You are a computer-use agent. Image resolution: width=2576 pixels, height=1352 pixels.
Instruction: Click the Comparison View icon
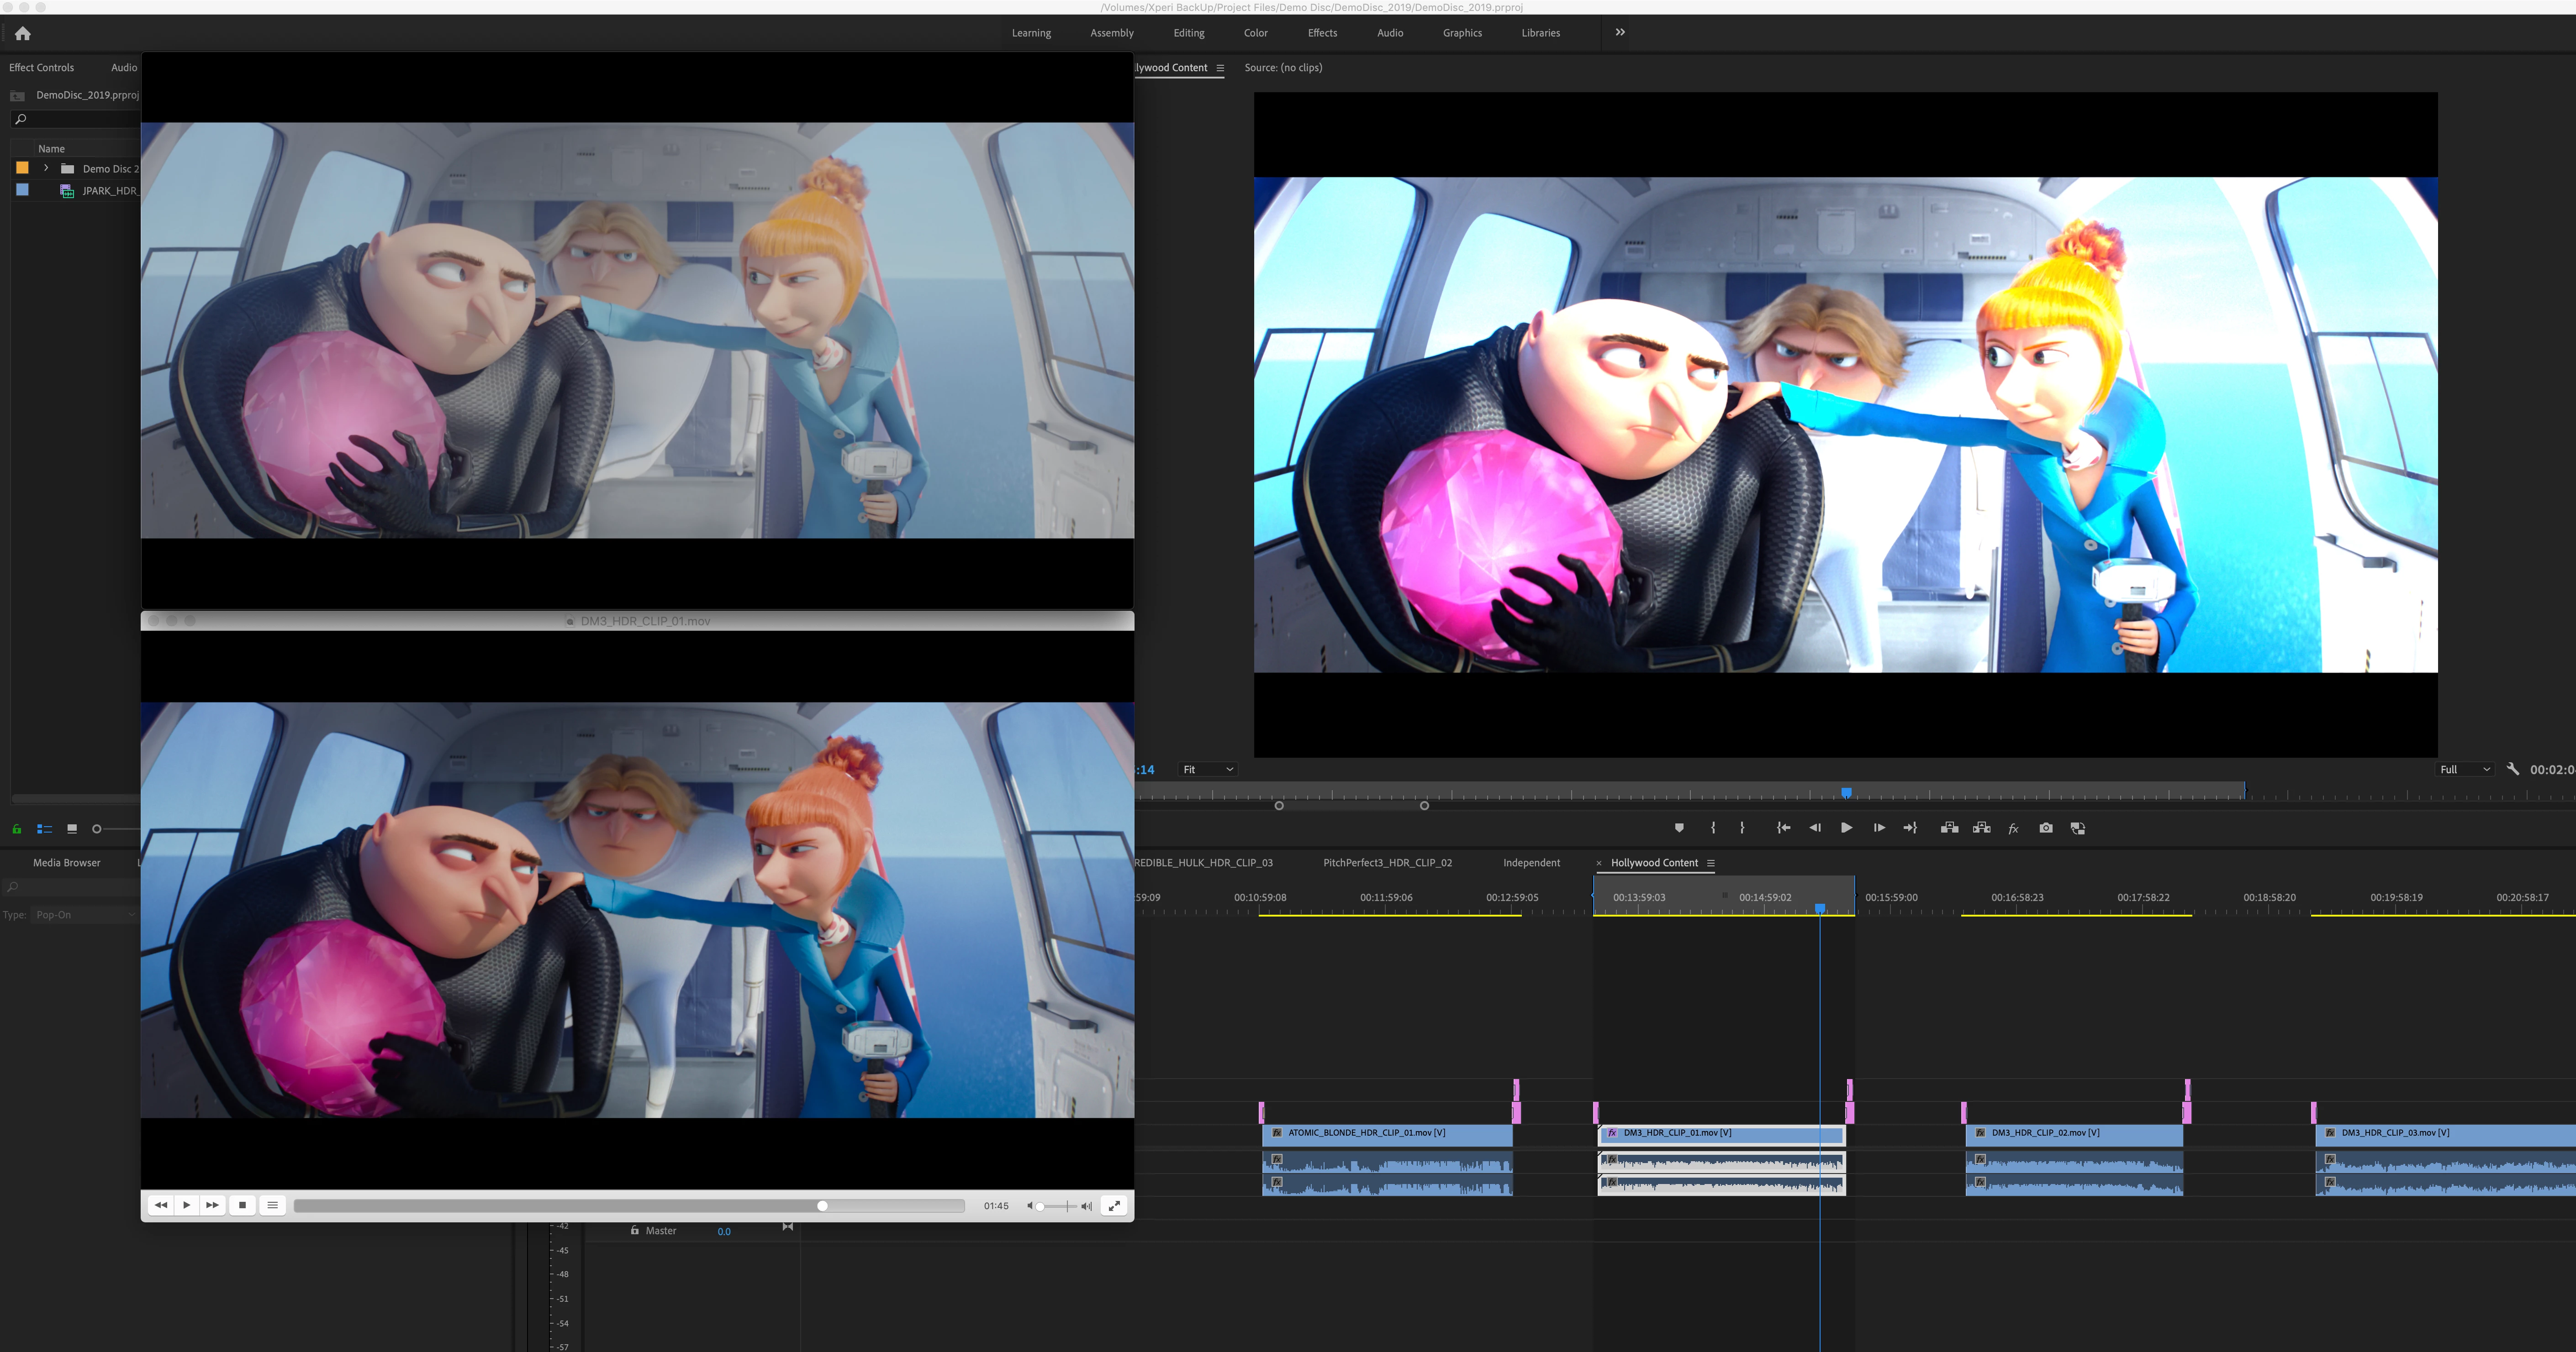[x=2078, y=828]
